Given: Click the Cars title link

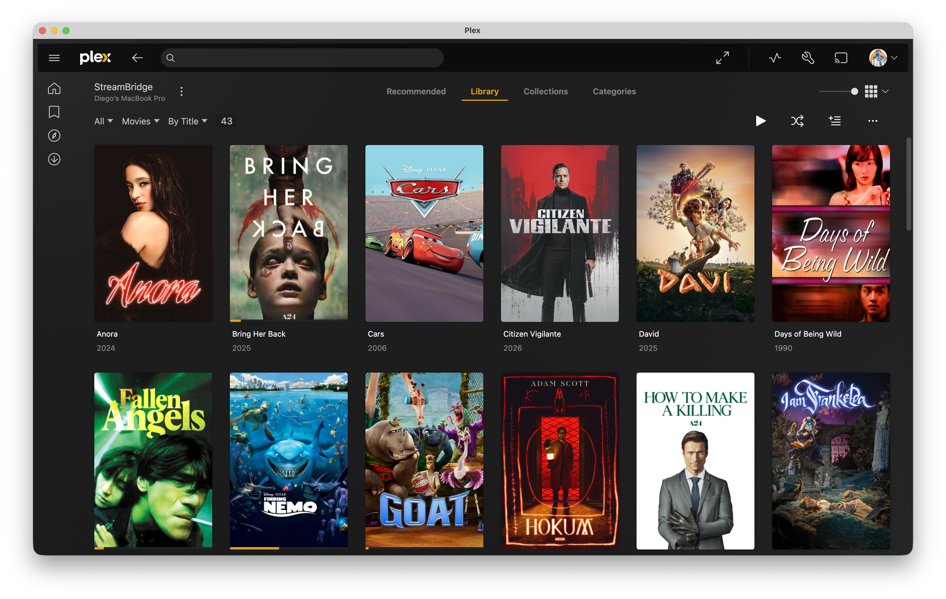Looking at the screenshot, I should click(375, 334).
